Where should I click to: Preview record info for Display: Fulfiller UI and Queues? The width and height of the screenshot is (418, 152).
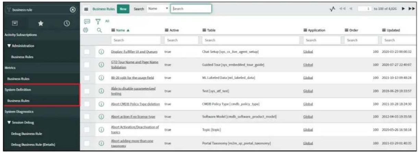101,52
